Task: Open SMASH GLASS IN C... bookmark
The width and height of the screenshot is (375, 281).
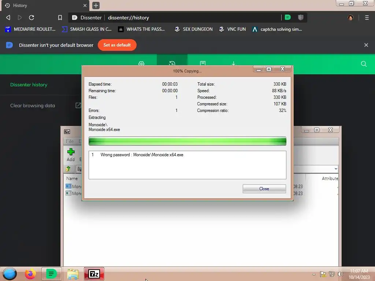Action: coord(86,29)
